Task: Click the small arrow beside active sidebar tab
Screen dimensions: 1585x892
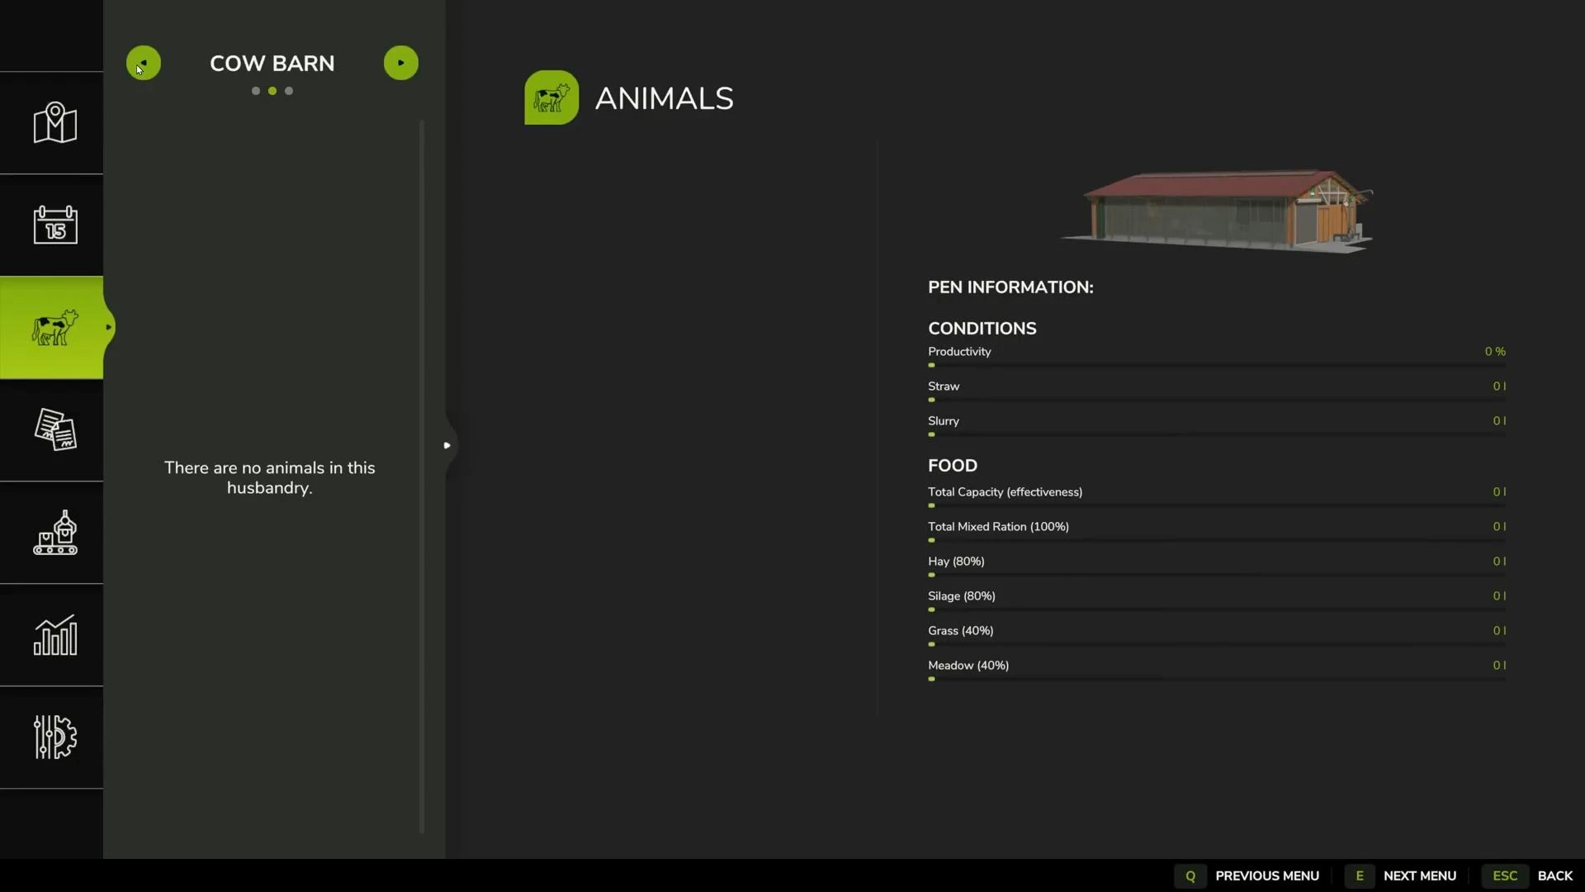Action: [108, 328]
